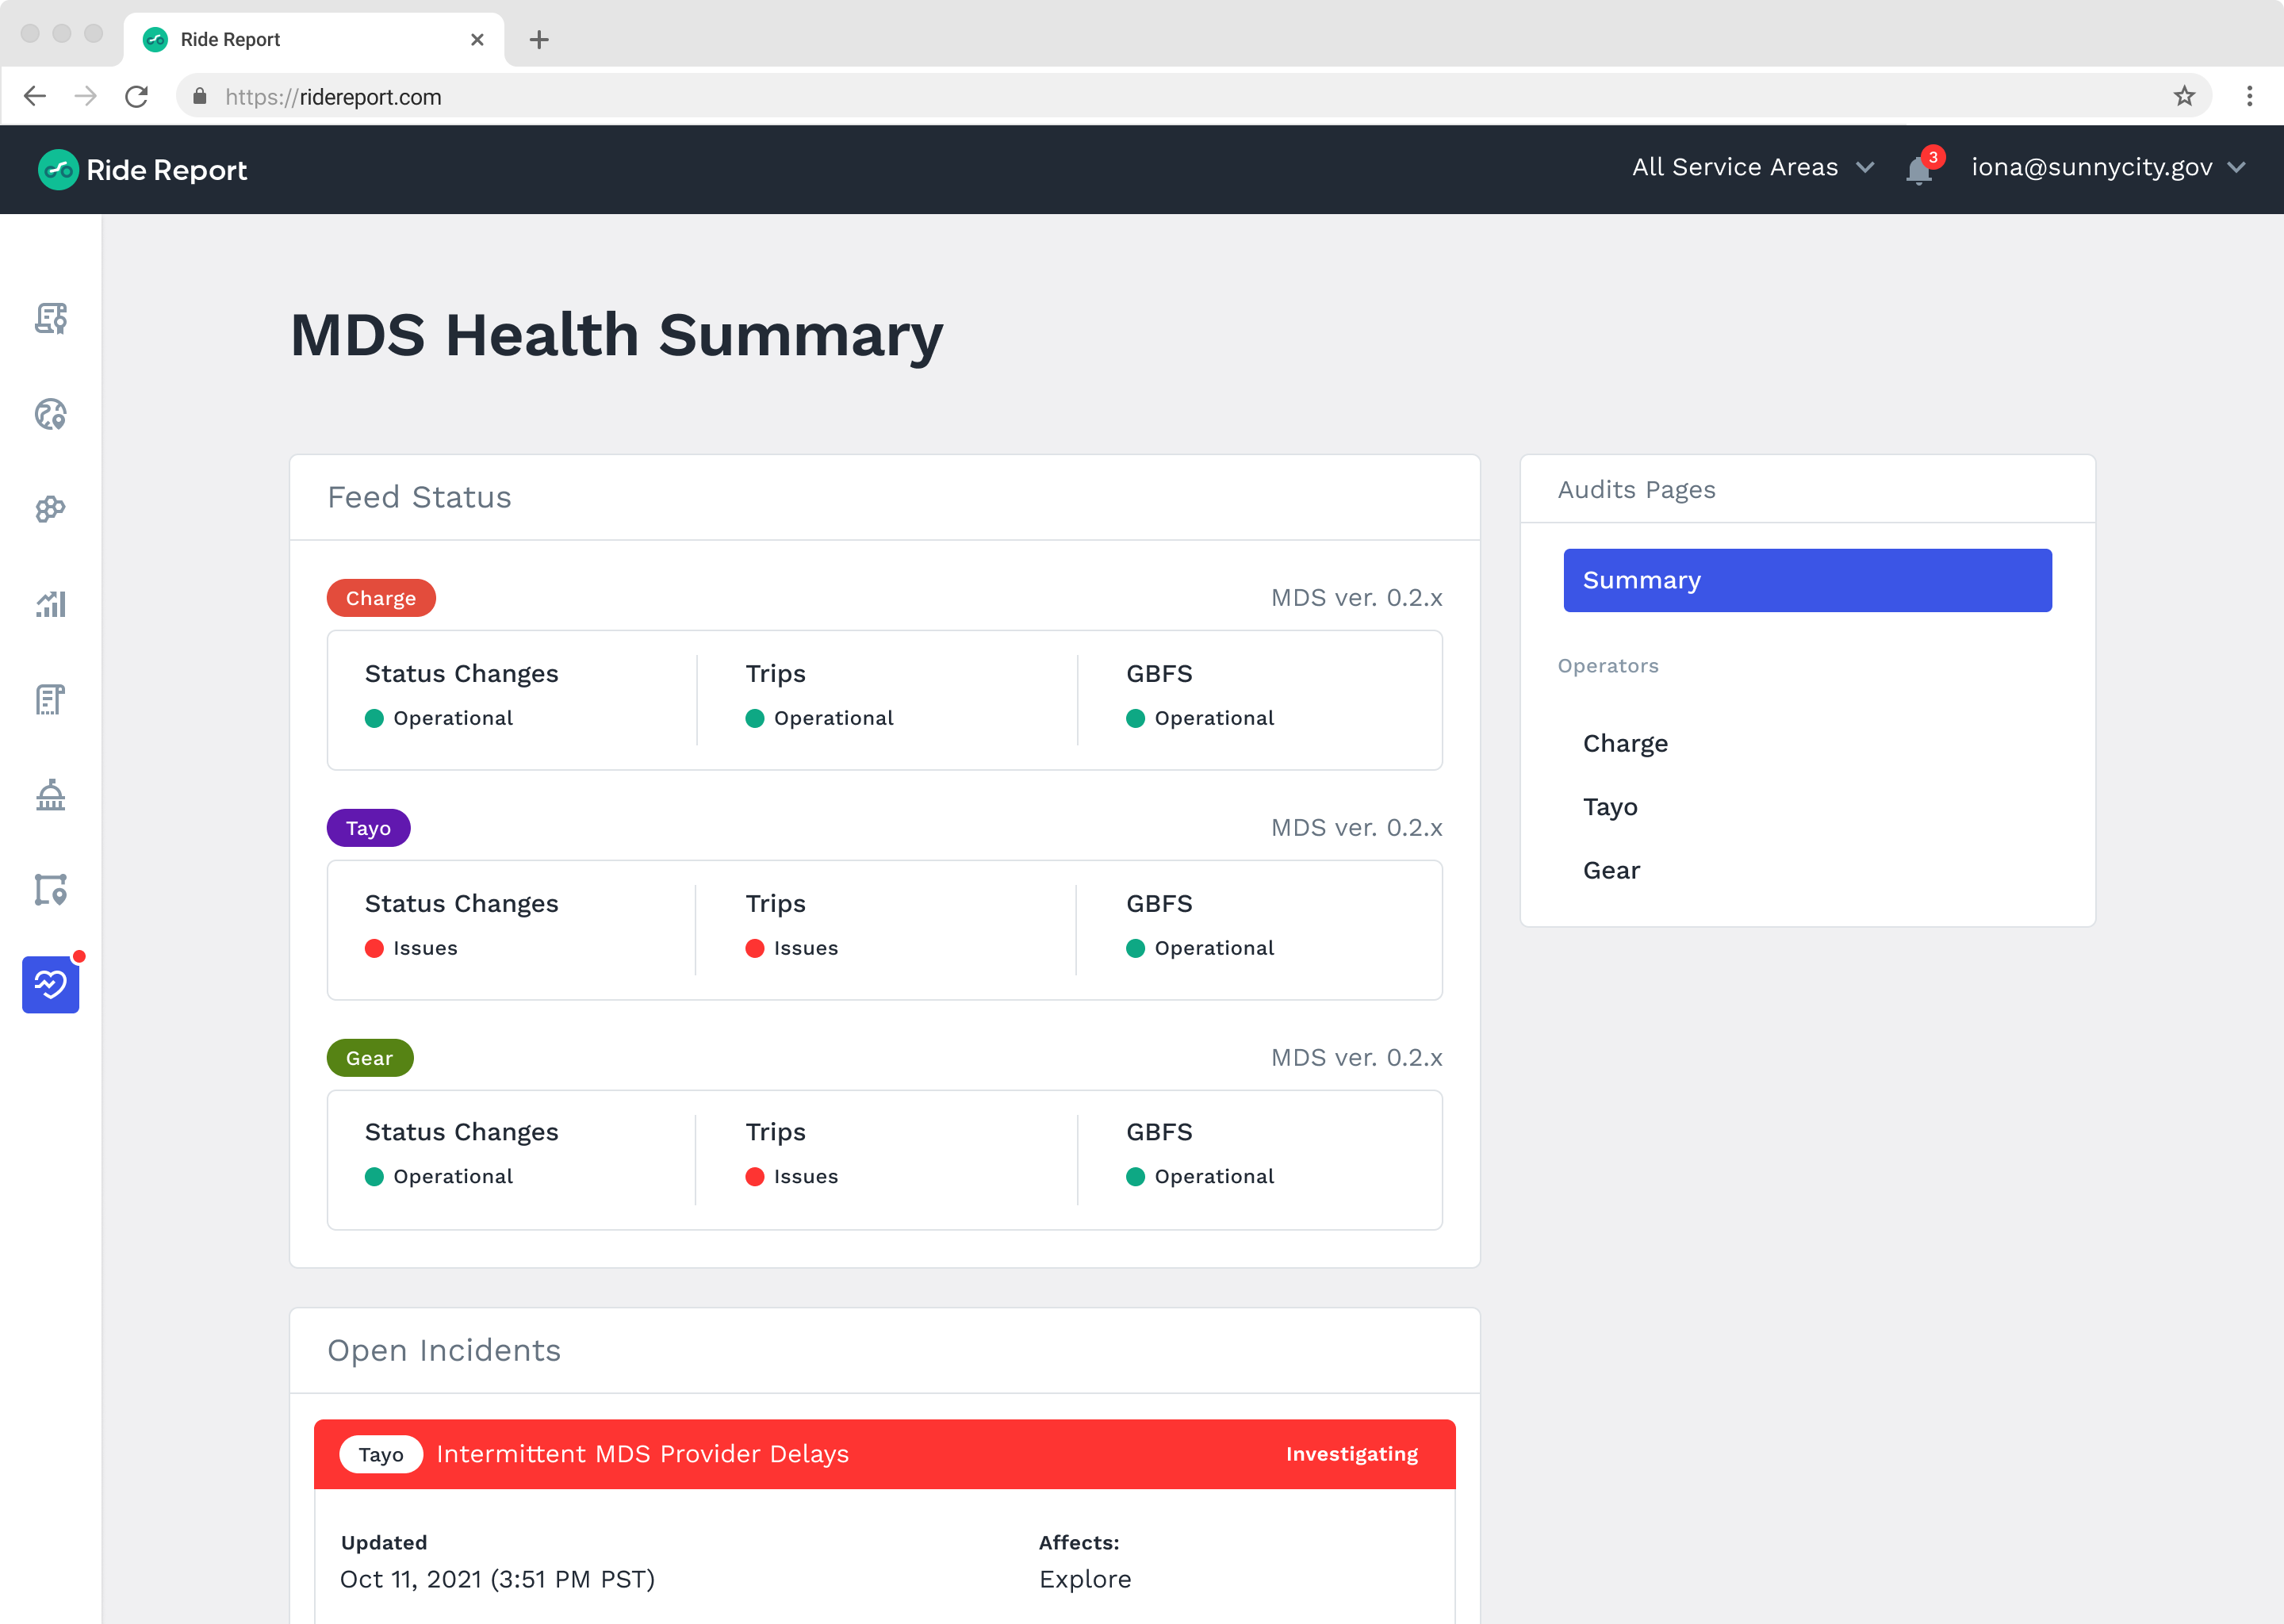This screenshot has width=2284, height=1624.
Task: View site security lock info
Action: pyautogui.click(x=200, y=96)
